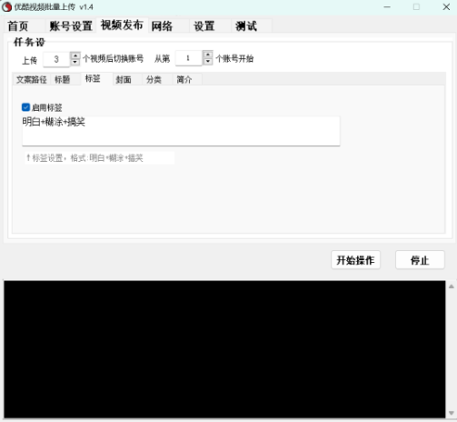
Task: Switch to the 账号设置 tab
Action: click(71, 26)
